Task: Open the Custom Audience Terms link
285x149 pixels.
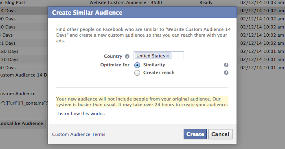Action: tap(79, 134)
